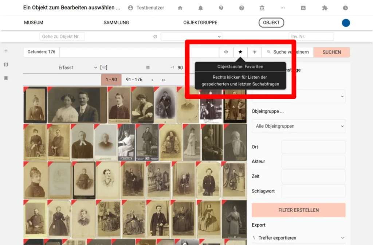
Task: Open the three-dots more options icon
Action: click(x=283, y=8)
